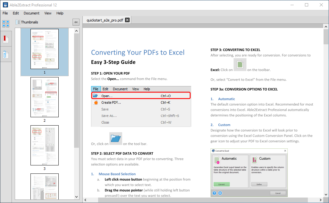Open the Help menu
329x203 pixels.
tap(60, 13)
